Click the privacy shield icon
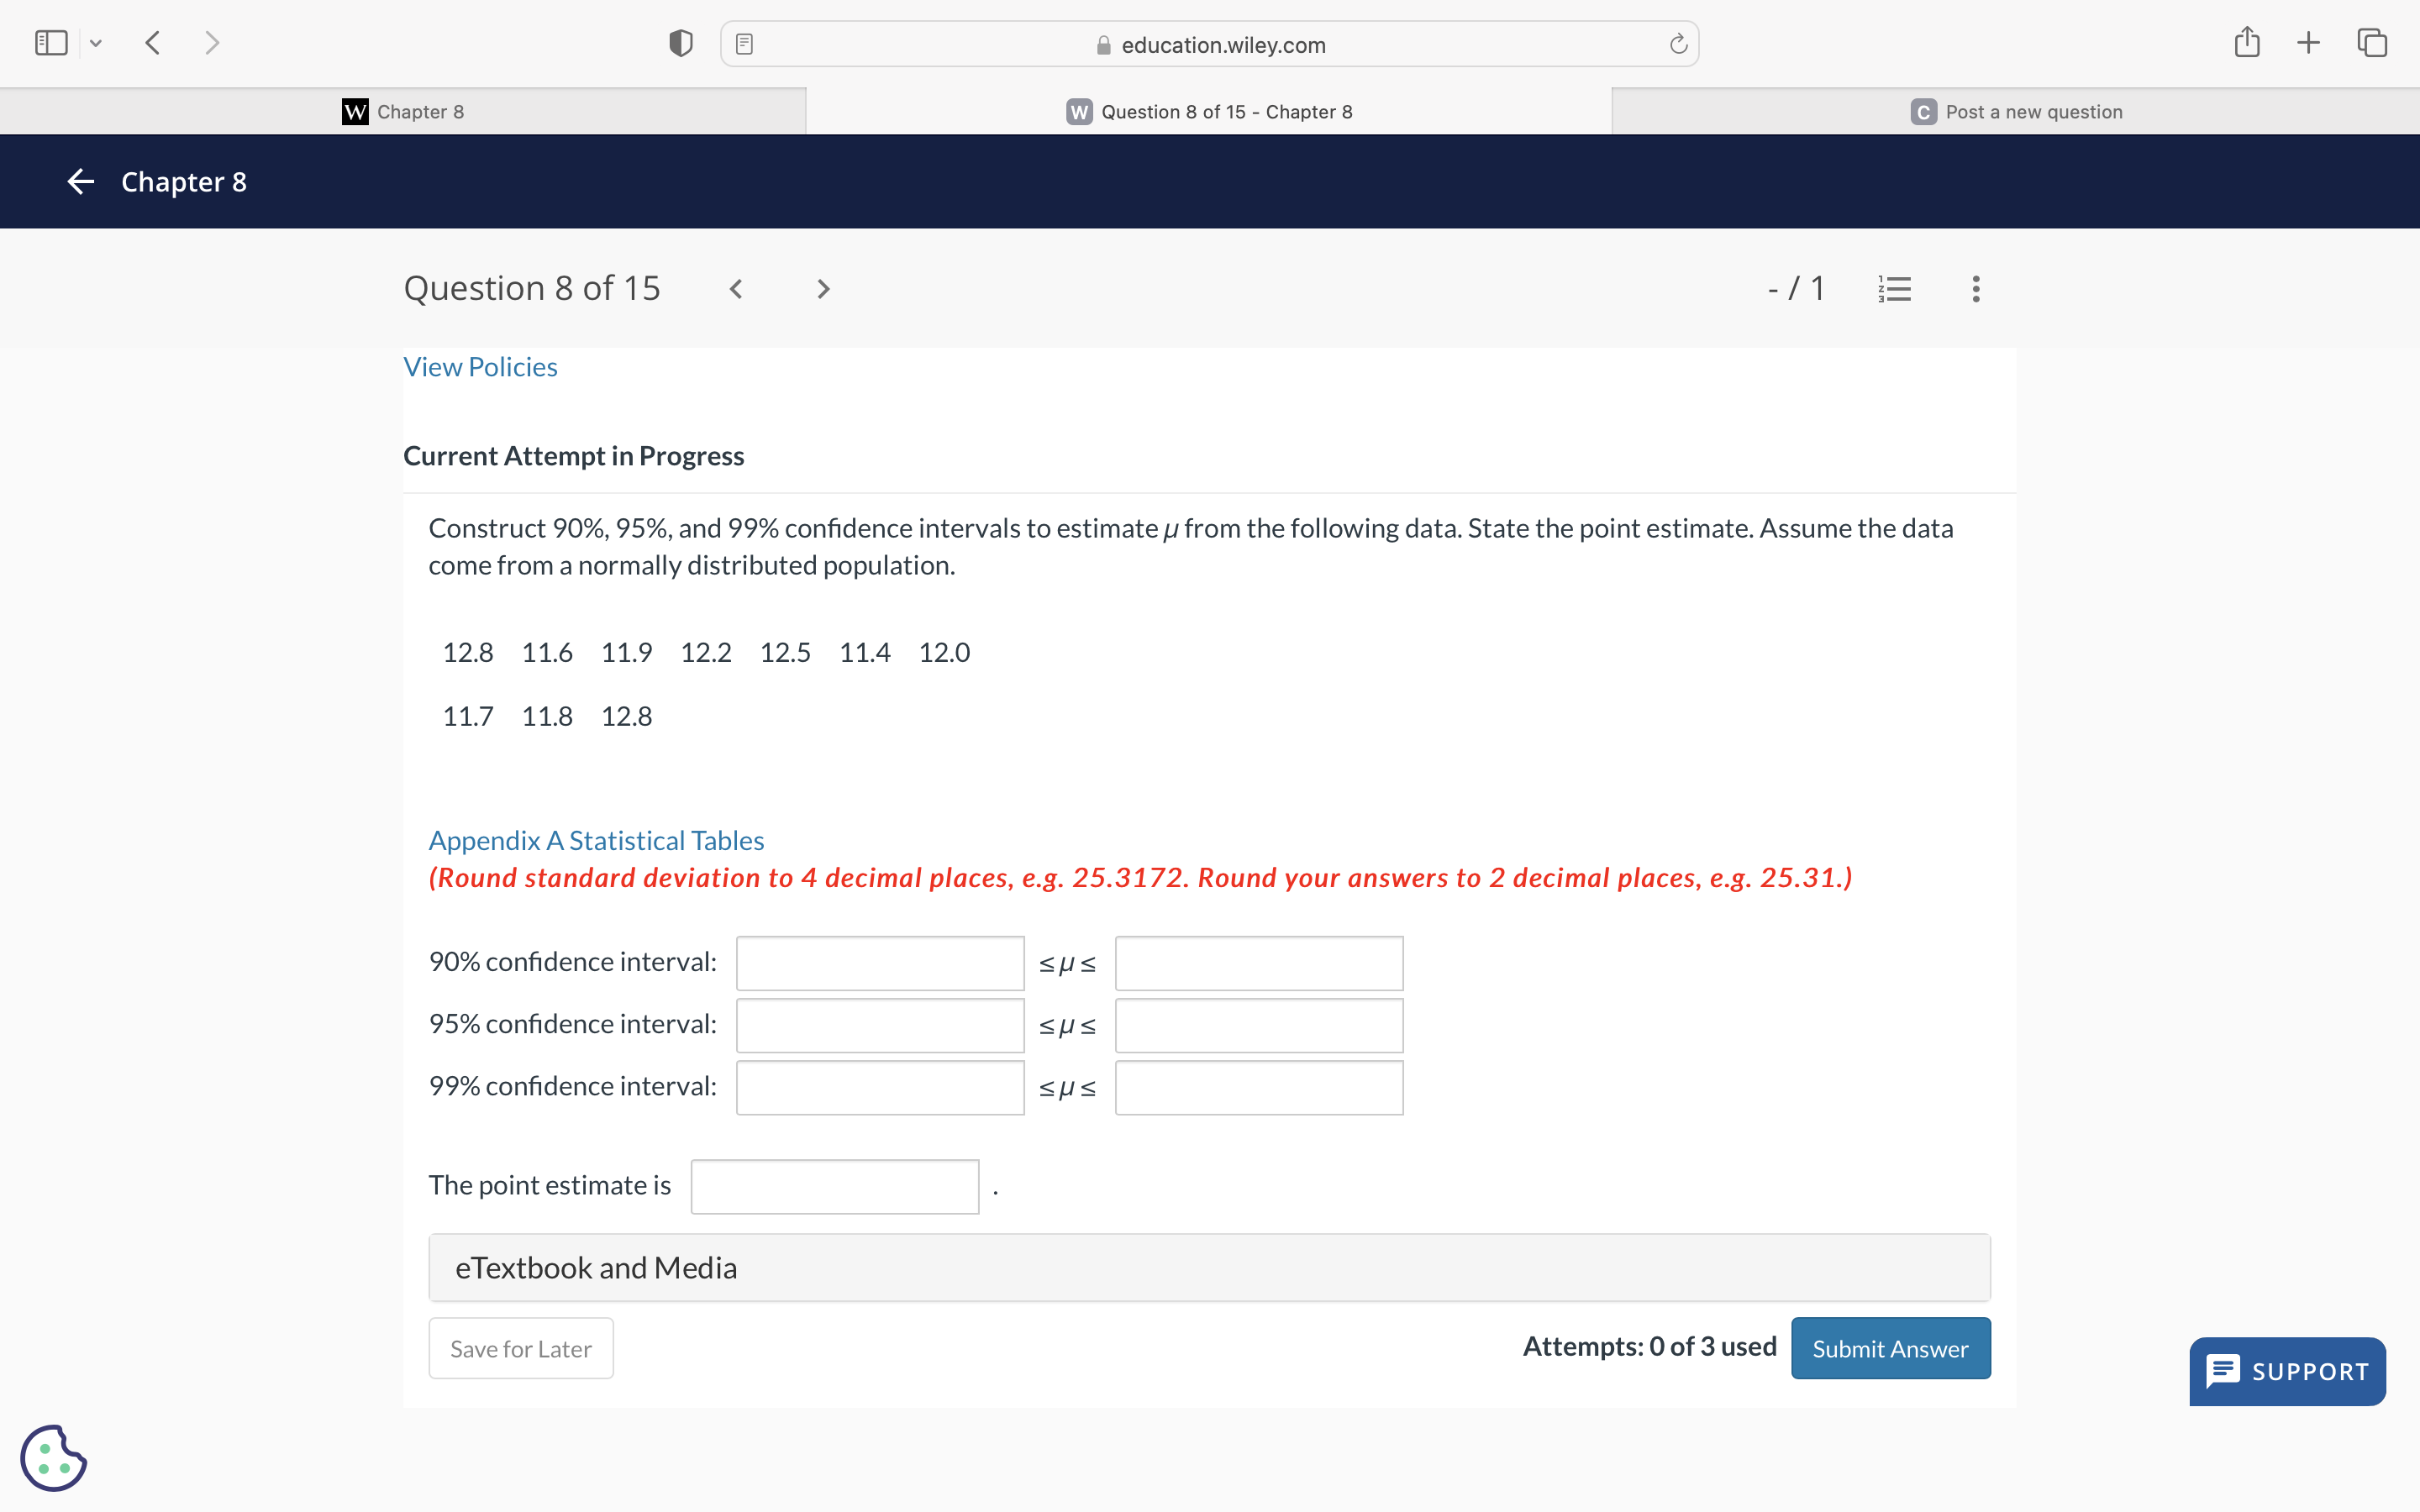Viewport: 2420px width, 1512px height. click(x=681, y=43)
